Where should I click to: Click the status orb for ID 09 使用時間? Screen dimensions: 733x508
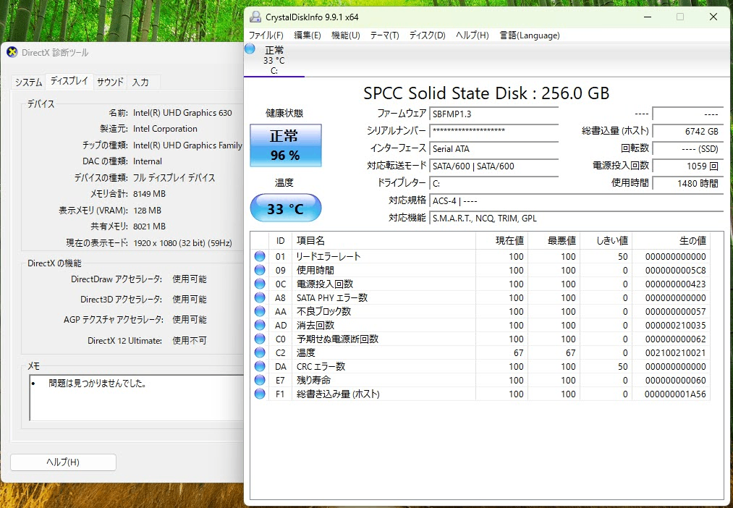(x=260, y=270)
